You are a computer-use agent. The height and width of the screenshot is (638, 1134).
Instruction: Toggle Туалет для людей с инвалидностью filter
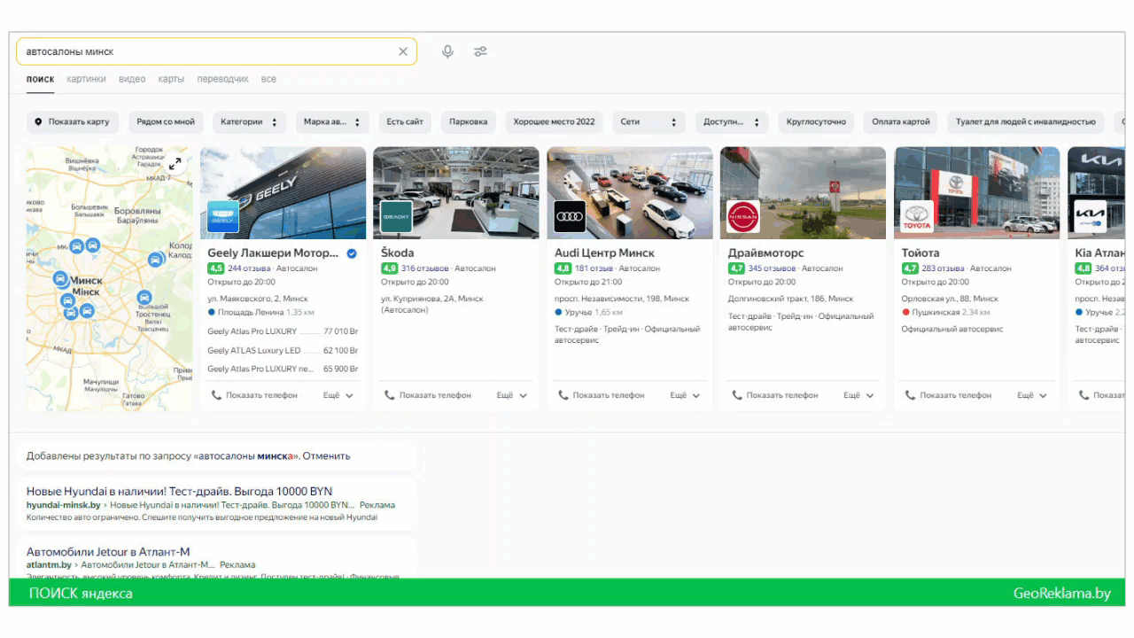coord(1026,122)
